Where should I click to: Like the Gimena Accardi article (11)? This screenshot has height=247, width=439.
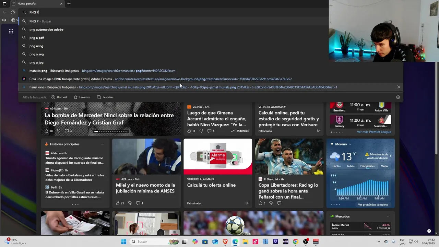click(191, 131)
